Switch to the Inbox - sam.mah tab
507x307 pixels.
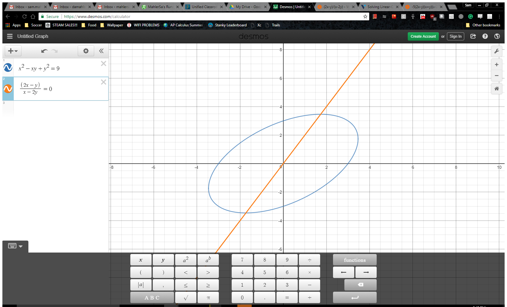click(x=28, y=7)
